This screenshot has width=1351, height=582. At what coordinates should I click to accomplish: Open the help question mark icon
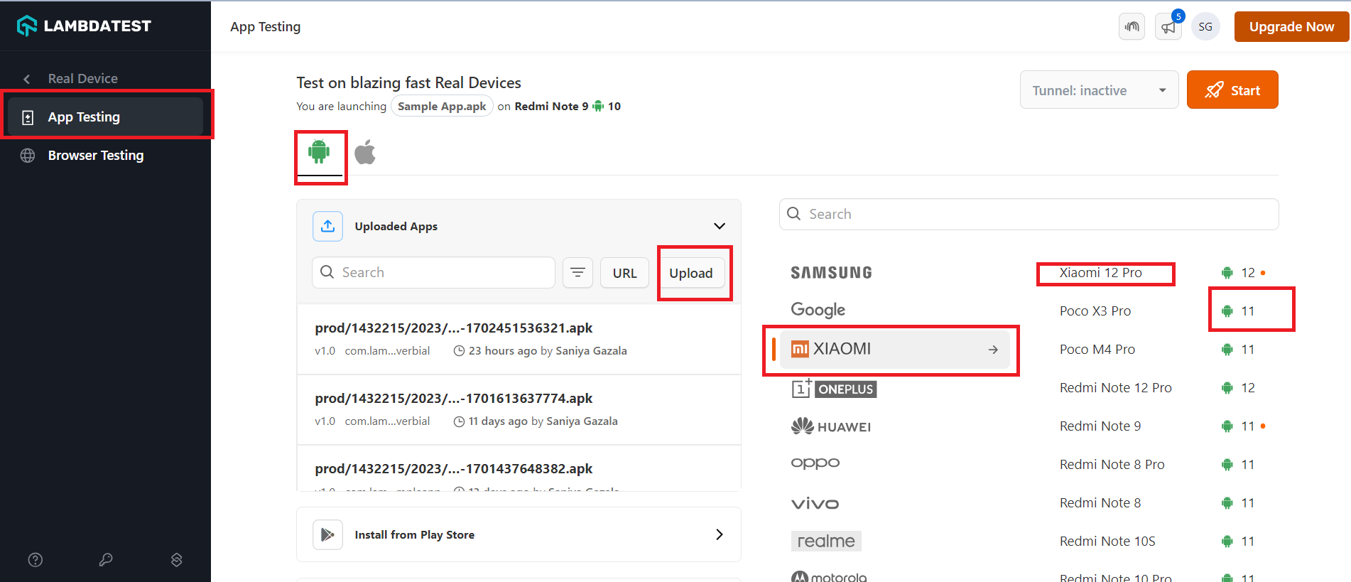(x=36, y=560)
